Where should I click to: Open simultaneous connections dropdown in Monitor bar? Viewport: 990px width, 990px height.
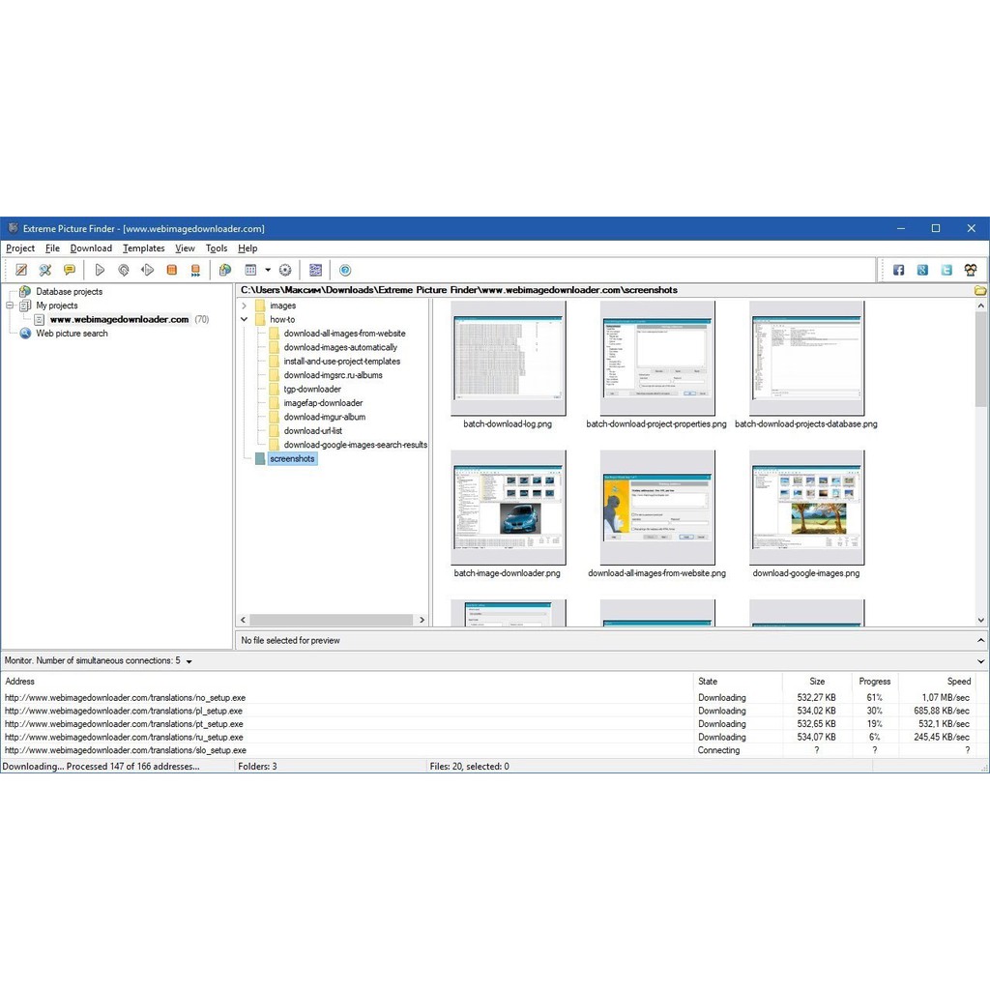(x=189, y=662)
